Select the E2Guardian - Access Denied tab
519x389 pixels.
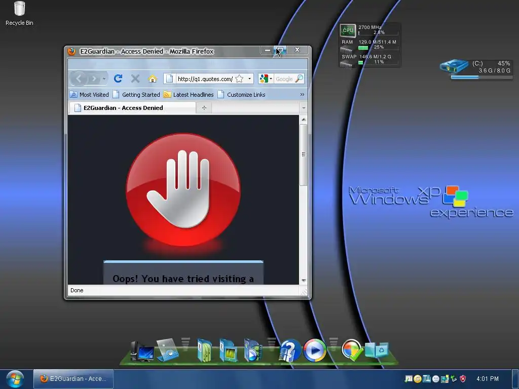tap(132, 108)
